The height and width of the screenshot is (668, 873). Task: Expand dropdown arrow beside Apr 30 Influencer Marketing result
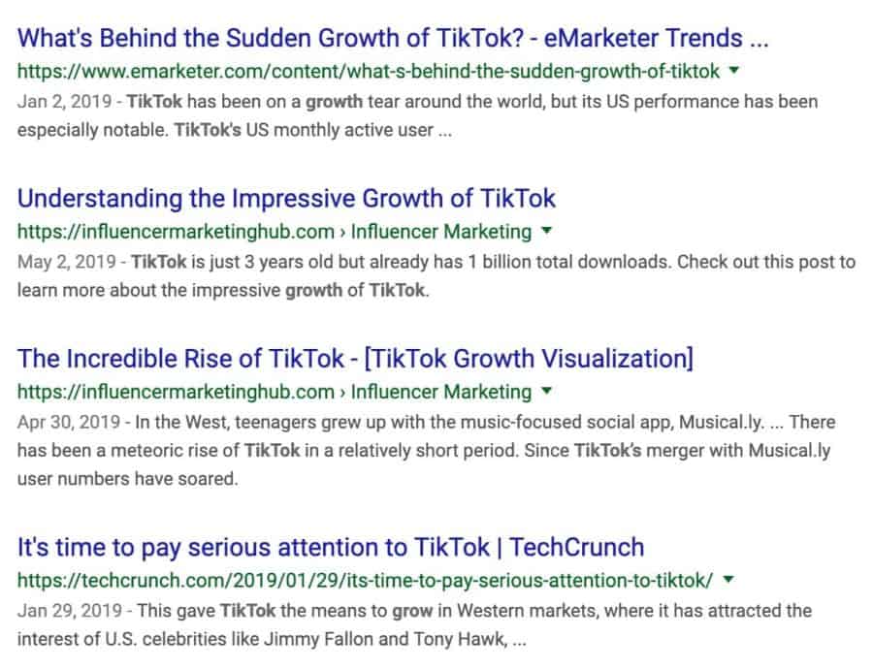coord(547,391)
